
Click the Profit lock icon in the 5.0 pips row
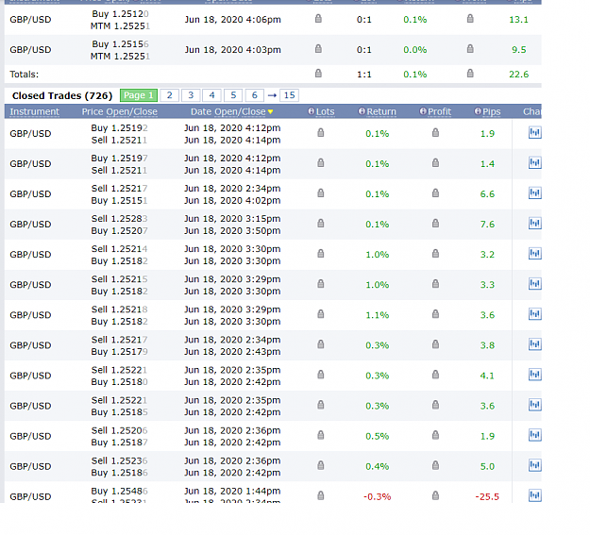pos(435,466)
